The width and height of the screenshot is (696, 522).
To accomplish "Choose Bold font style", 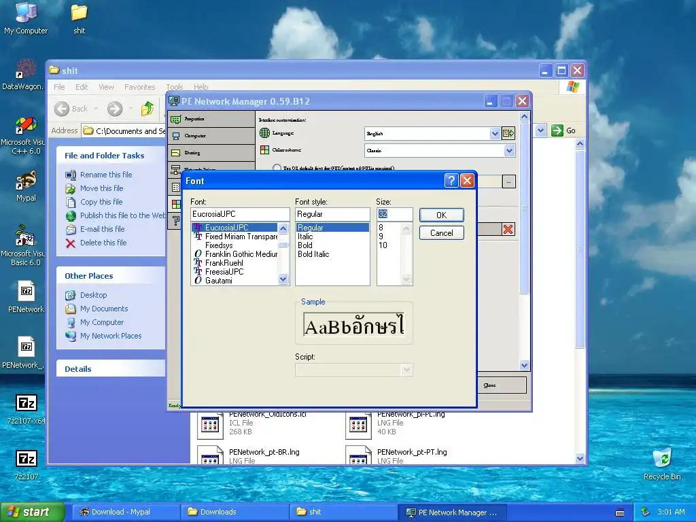I will pos(332,245).
